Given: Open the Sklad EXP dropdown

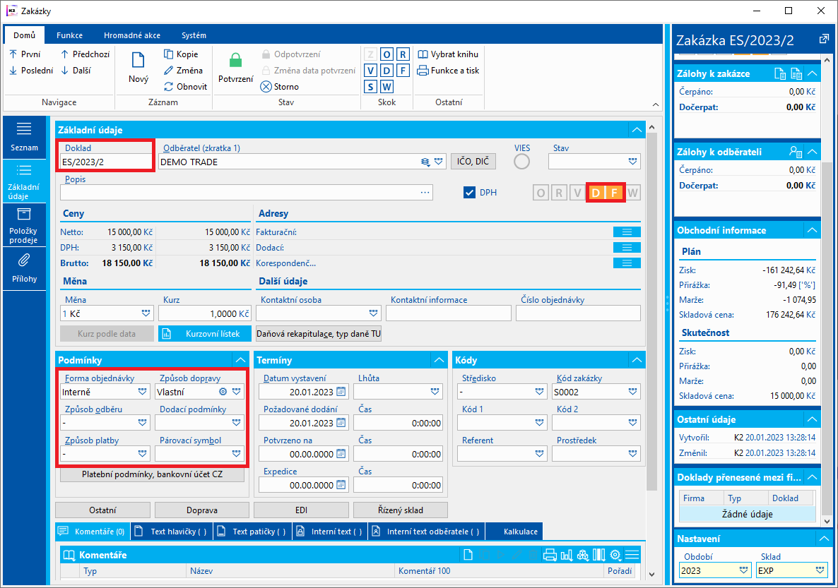Looking at the screenshot, I should click(x=820, y=570).
